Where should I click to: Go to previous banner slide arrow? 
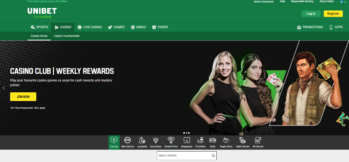click(x=4, y=88)
